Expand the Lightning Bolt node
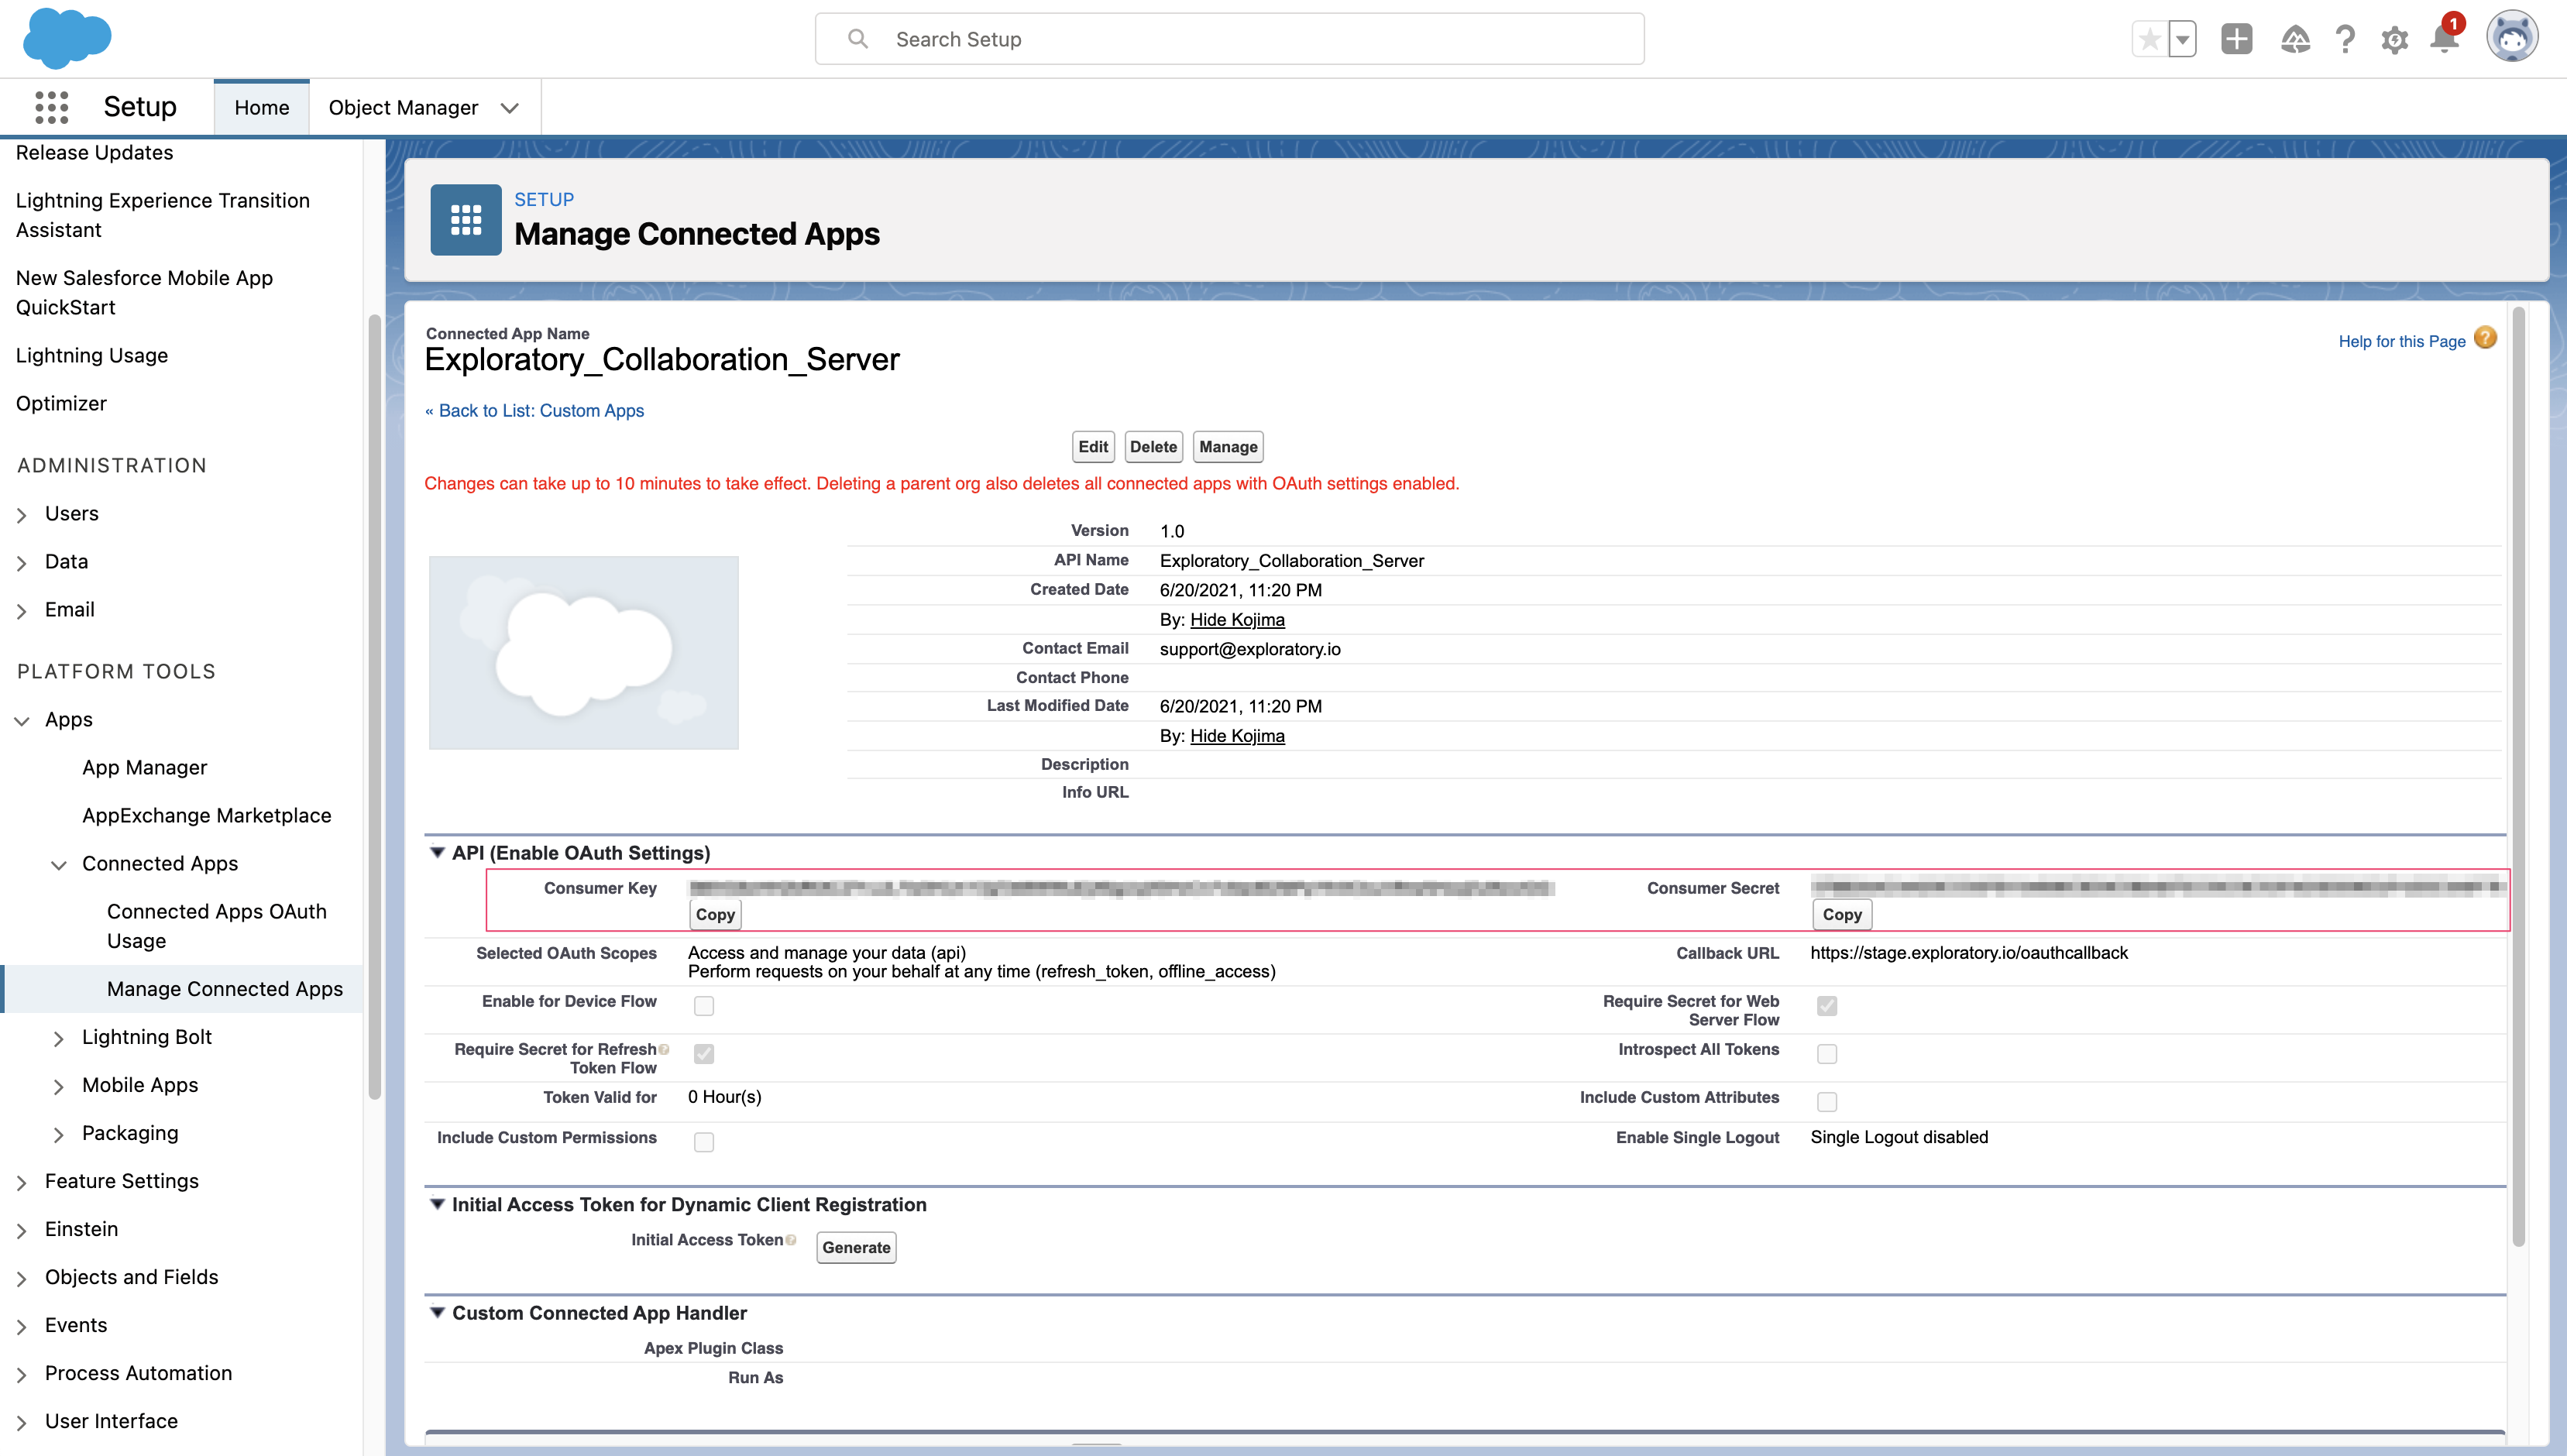The width and height of the screenshot is (2567, 1456). point(59,1039)
